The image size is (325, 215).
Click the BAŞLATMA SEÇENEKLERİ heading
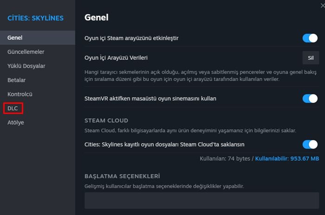click(x=122, y=177)
